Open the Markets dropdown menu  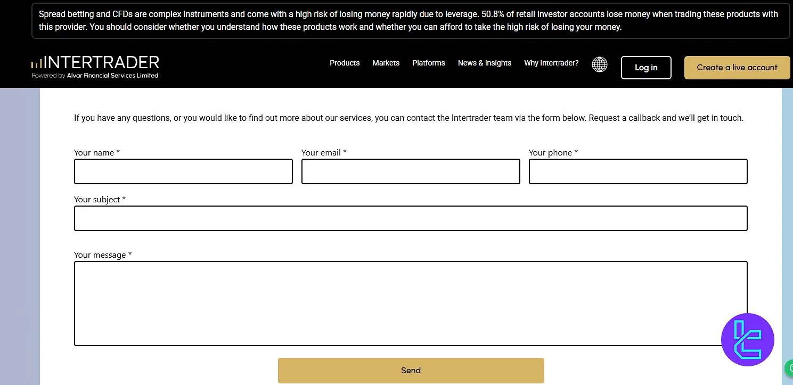click(x=386, y=63)
